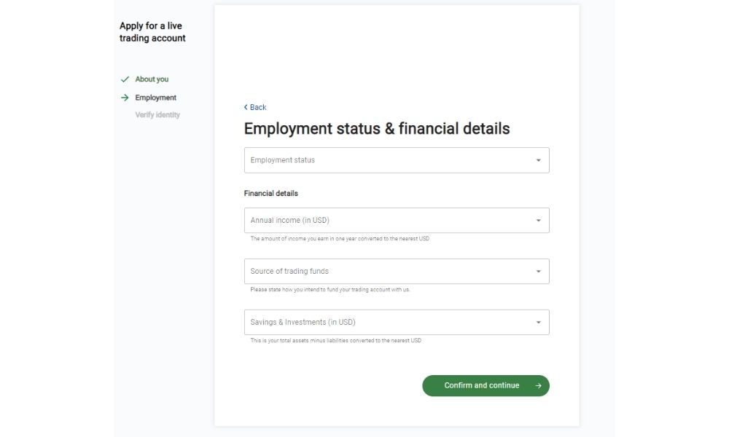This screenshot has width=729, height=437.
Task: Click the Financial details section label
Action: click(271, 194)
